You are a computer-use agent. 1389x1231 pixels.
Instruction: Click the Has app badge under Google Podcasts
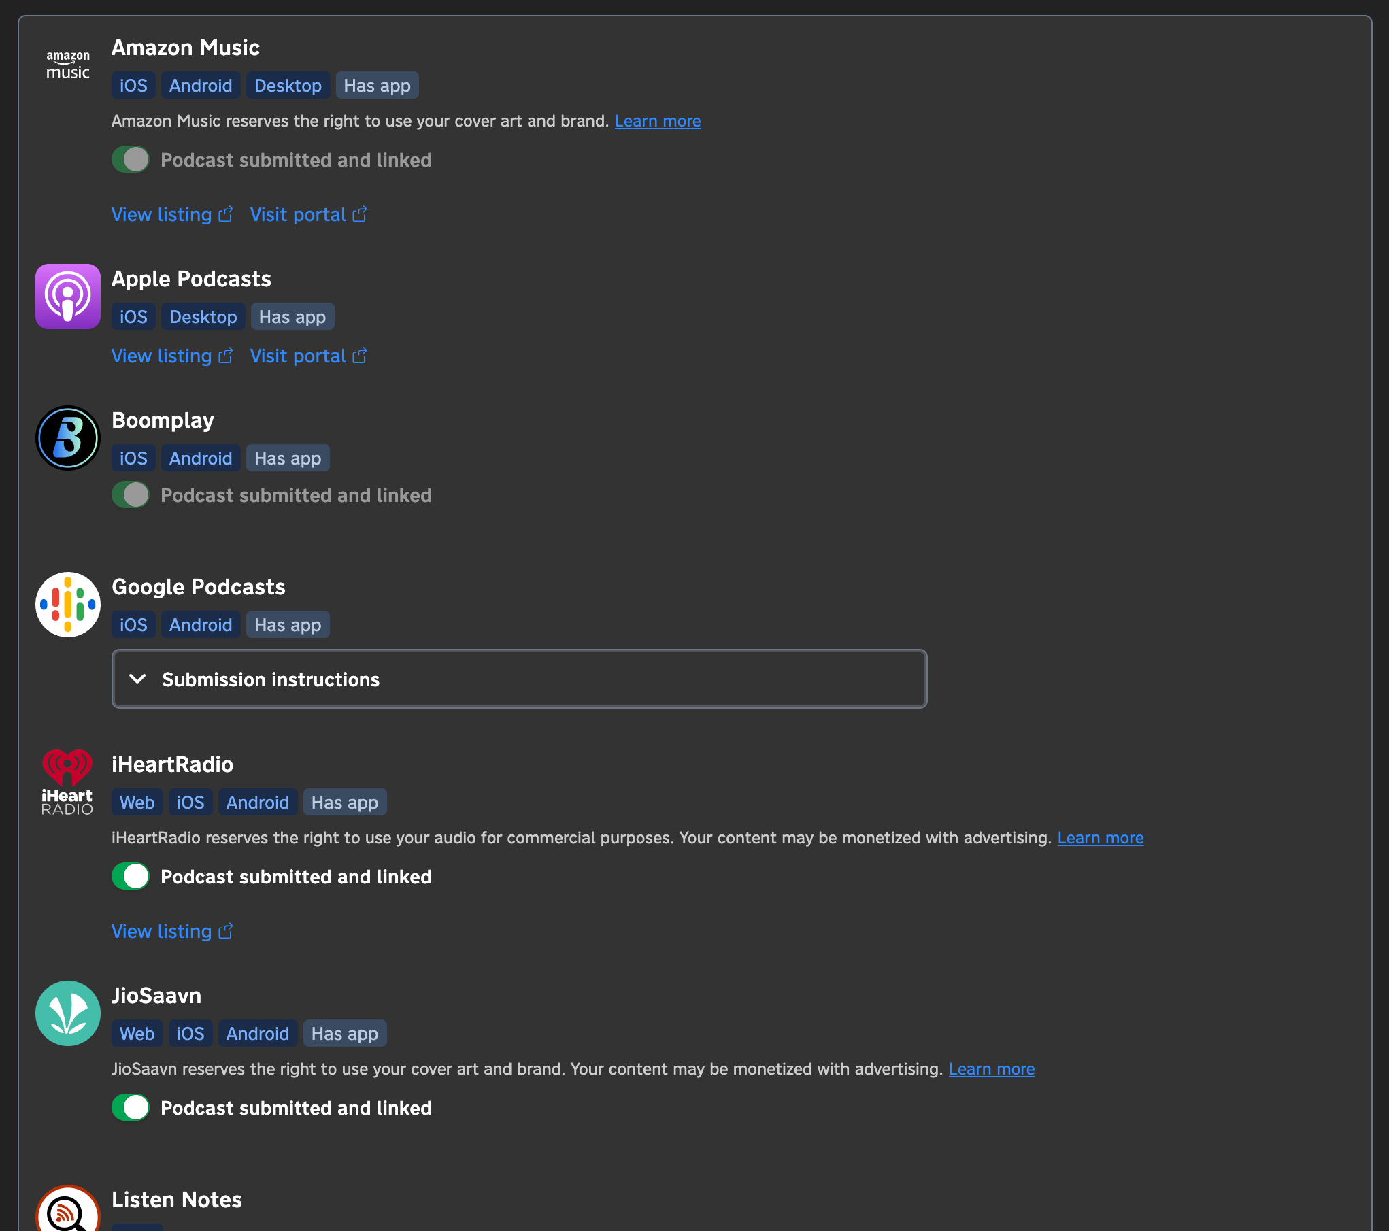click(x=287, y=624)
